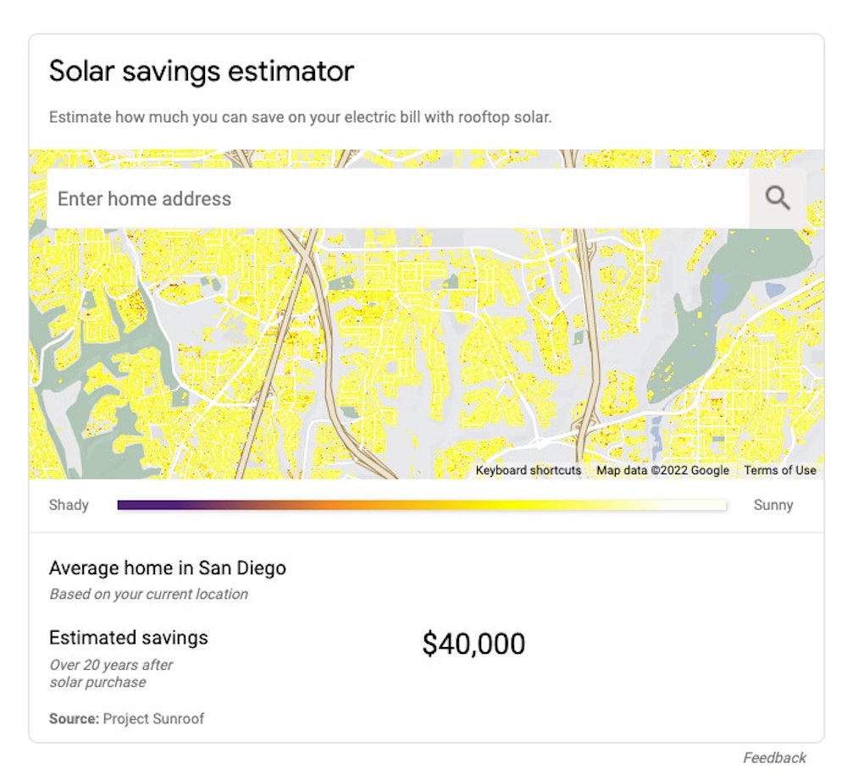847x780 pixels.
Task: Click the "Map data ©2022 Google" attribution
Action: click(x=662, y=470)
